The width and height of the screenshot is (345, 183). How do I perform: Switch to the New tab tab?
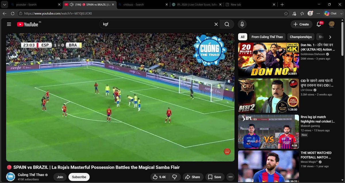coord(250,5)
